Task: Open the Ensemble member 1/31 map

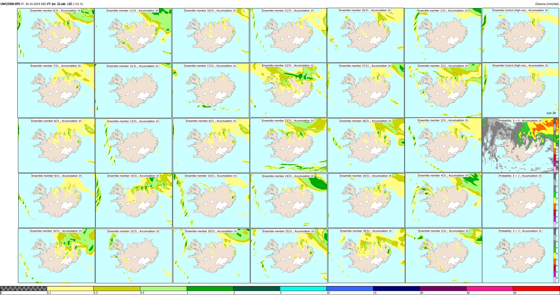Action: (x=443, y=35)
